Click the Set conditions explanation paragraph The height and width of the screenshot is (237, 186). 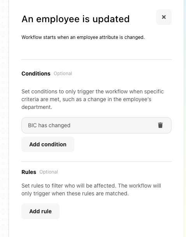click(x=93, y=99)
